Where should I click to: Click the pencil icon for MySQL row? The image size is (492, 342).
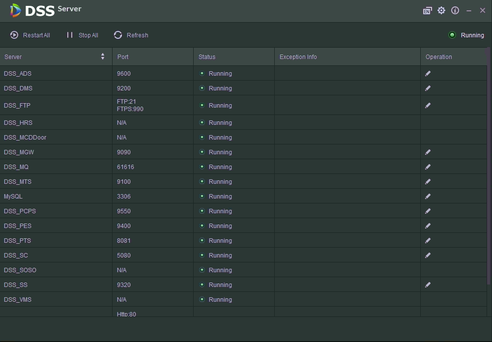428,197
